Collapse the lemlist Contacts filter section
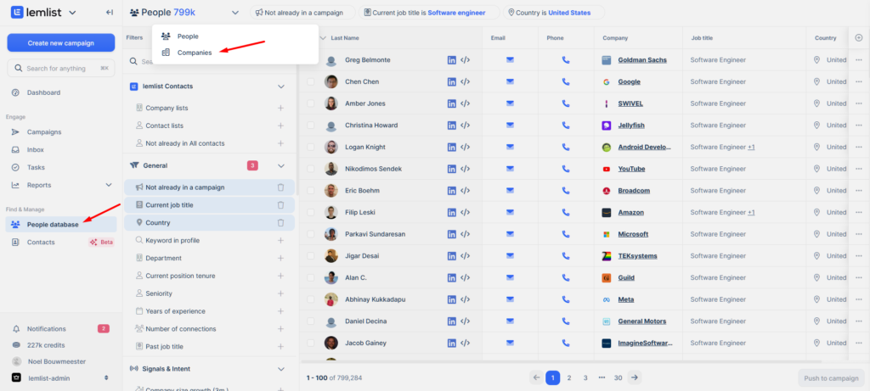The height and width of the screenshot is (391, 870). [281, 87]
